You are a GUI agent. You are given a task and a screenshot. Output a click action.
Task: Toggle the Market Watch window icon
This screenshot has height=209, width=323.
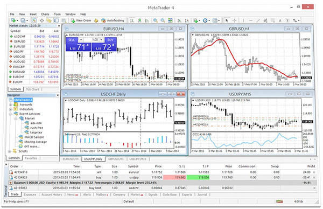click(x=34, y=20)
